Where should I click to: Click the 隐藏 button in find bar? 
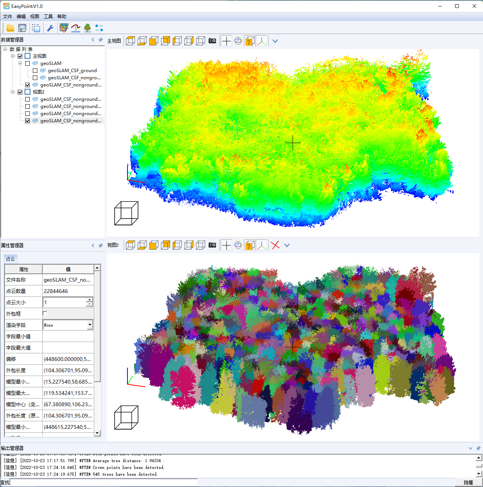click(x=468, y=482)
